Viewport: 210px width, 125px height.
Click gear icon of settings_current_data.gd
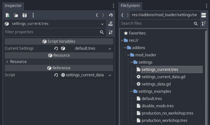tap(139, 77)
